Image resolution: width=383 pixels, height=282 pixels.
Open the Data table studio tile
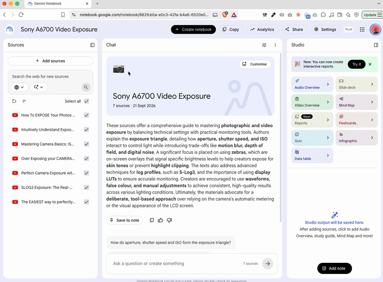coord(312,155)
